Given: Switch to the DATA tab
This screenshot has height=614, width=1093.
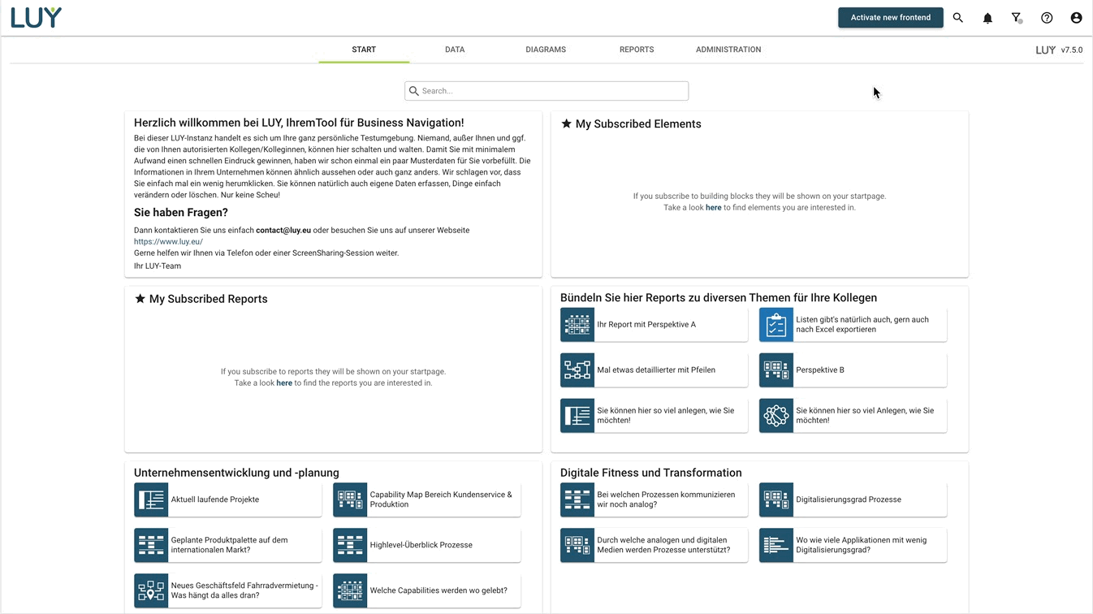Looking at the screenshot, I should (455, 50).
